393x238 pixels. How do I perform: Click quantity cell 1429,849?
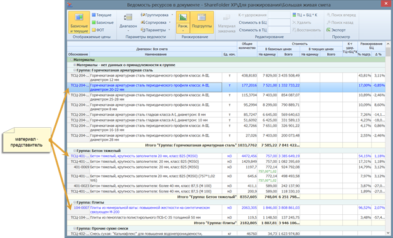pyautogui.click(x=247, y=162)
